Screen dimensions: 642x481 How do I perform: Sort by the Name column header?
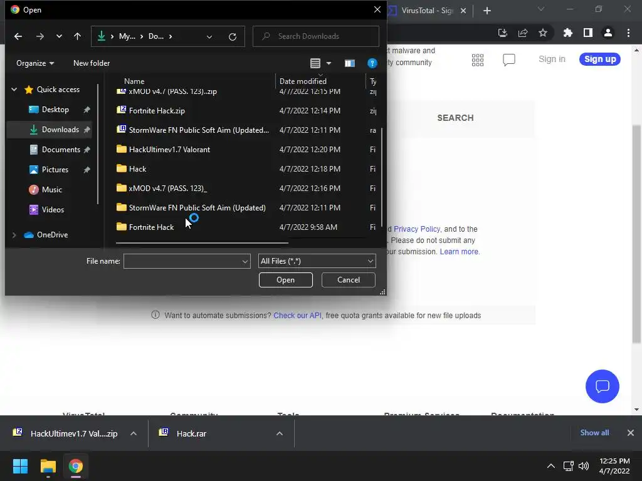pos(134,81)
